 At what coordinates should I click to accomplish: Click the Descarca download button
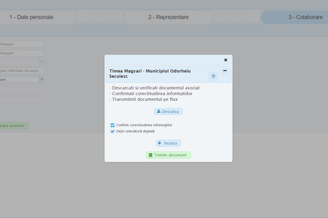pos(168,112)
